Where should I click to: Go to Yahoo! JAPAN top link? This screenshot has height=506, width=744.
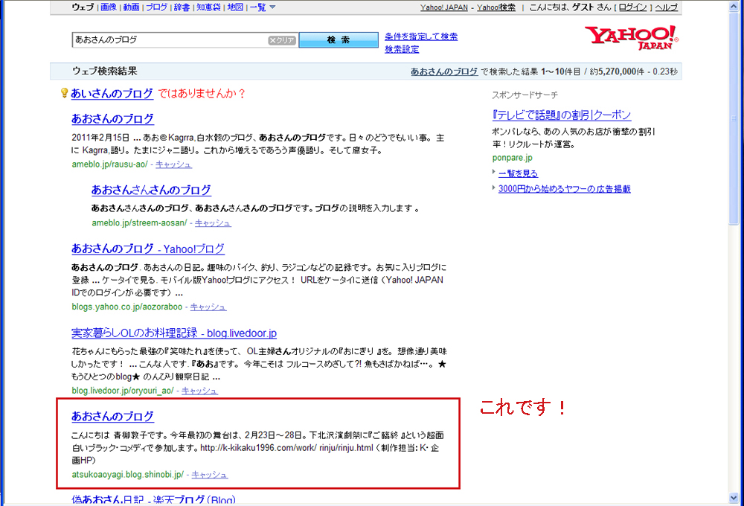[444, 7]
